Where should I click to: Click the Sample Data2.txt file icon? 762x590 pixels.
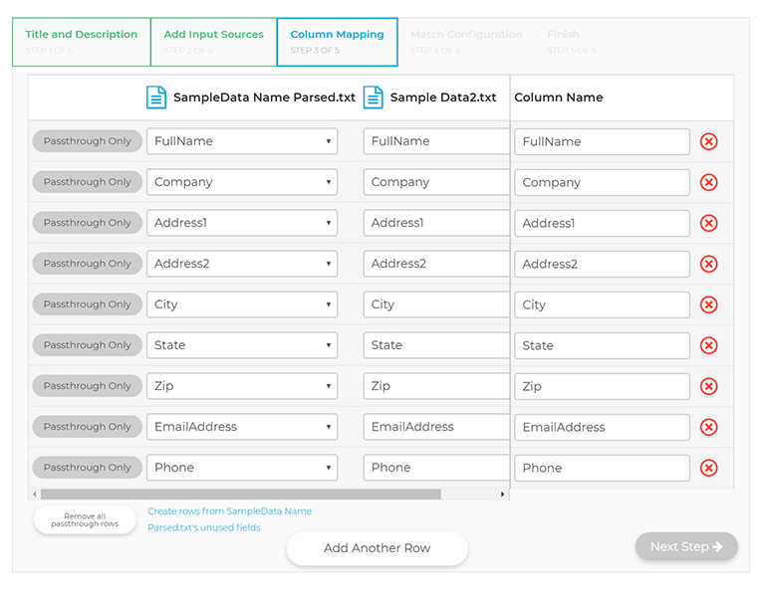coord(374,98)
